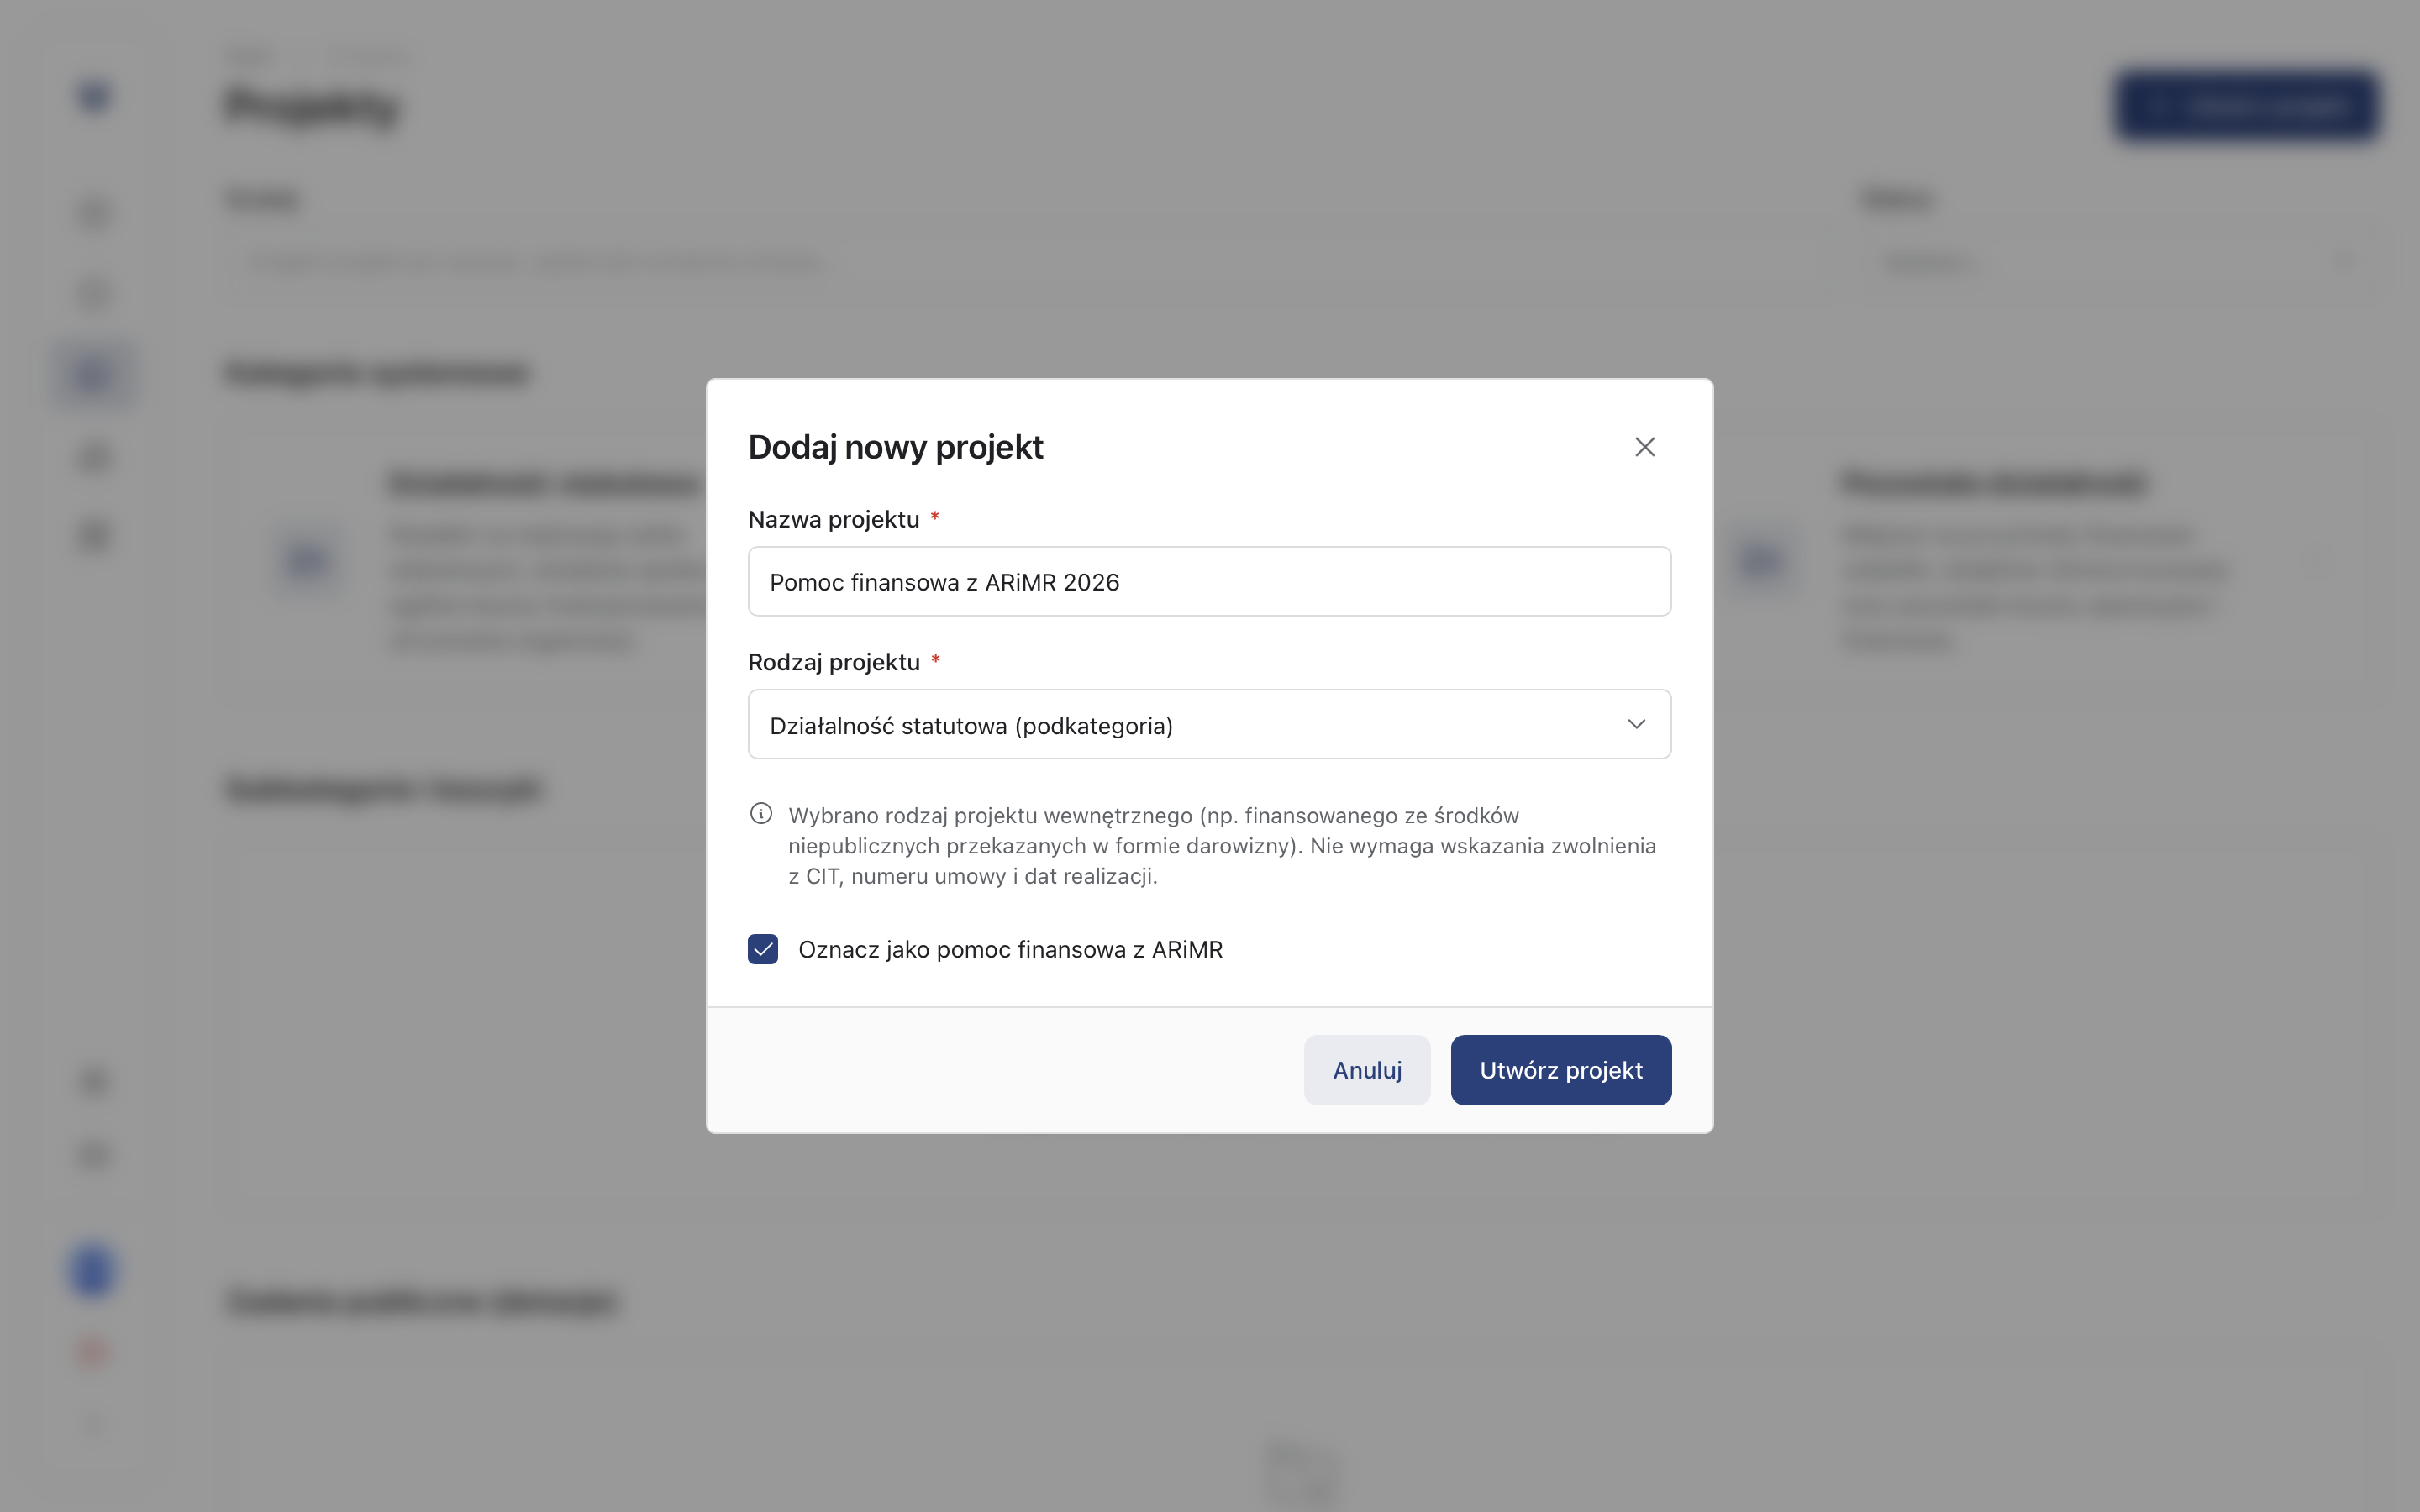Screen dimensions: 2420x1512
Task: Click the first sidebar icon below the logo
Action: [x=93, y=213]
